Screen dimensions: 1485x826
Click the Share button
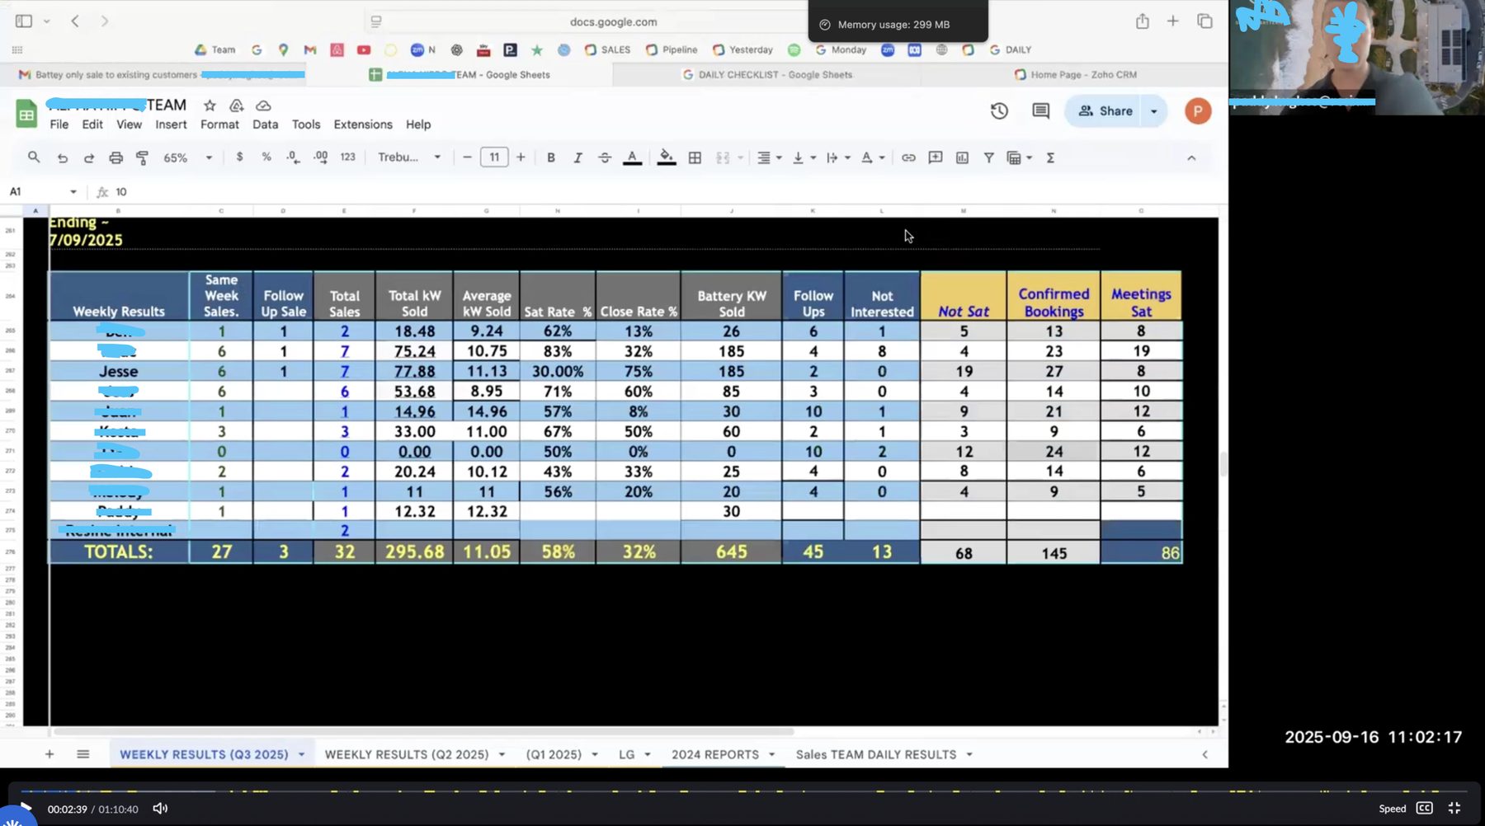[1105, 111]
